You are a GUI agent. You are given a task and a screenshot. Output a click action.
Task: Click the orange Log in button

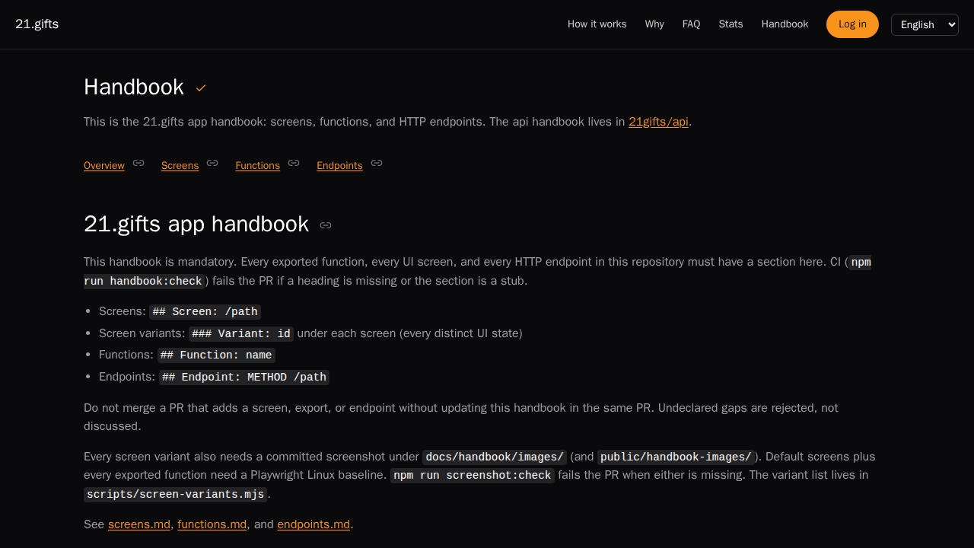852,24
